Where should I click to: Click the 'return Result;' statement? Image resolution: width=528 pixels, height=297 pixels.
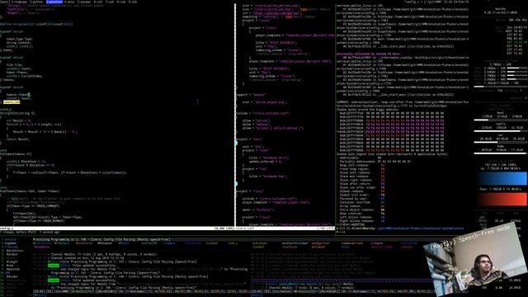click(x=18, y=139)
